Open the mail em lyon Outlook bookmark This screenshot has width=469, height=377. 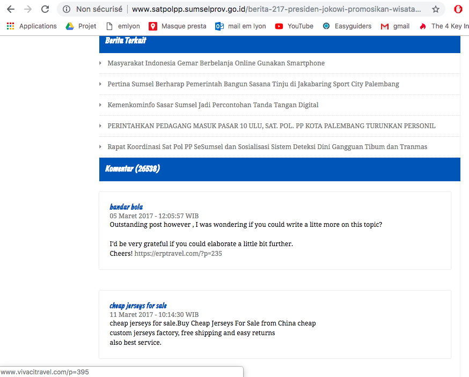[x=240, y=26]
